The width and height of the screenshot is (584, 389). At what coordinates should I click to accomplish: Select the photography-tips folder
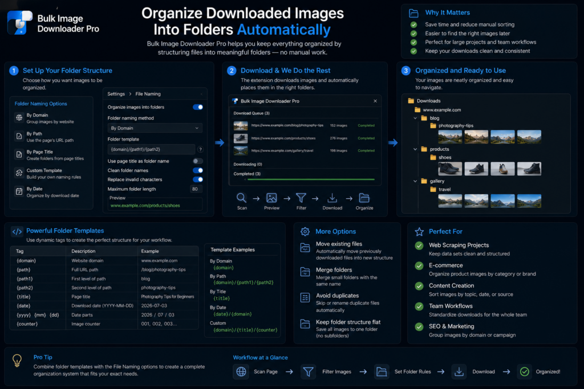[x=452, y=126]
